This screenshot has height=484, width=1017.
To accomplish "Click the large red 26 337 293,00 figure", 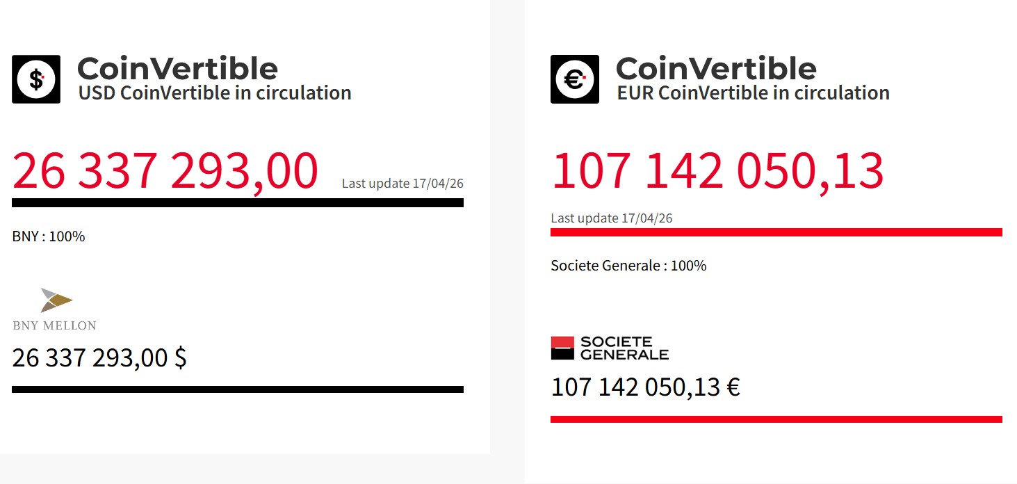I will point(165,171).
